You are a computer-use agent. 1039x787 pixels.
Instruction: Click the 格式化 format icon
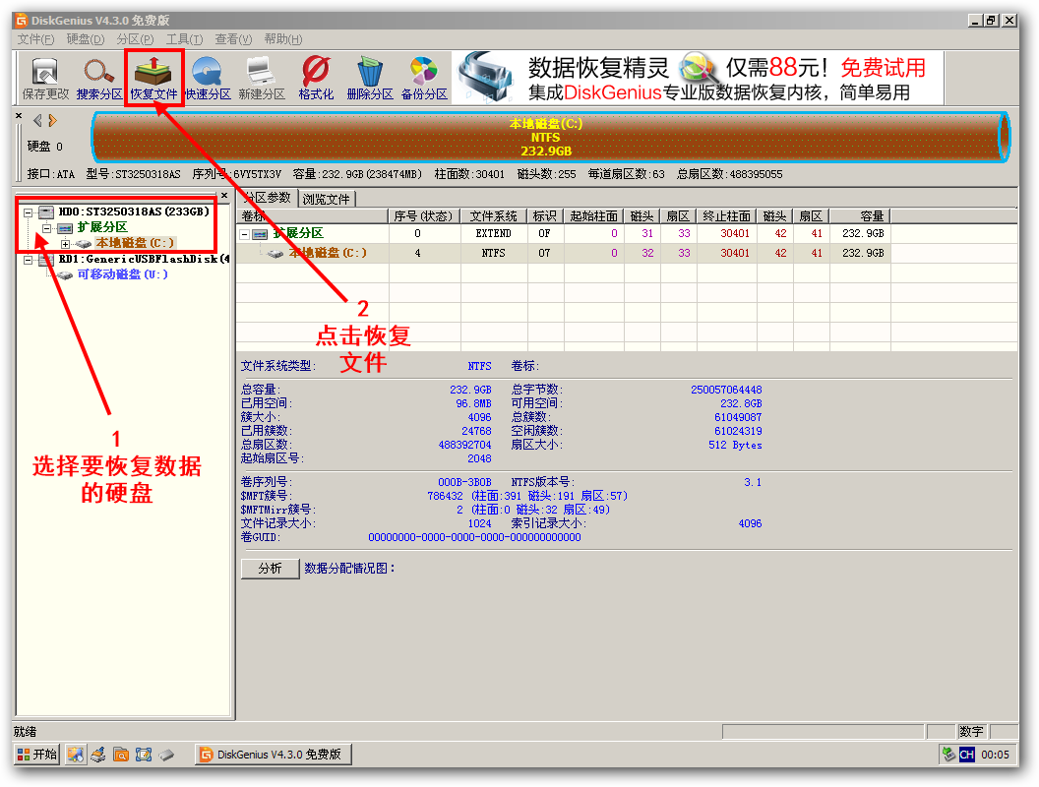coord(316,78)
